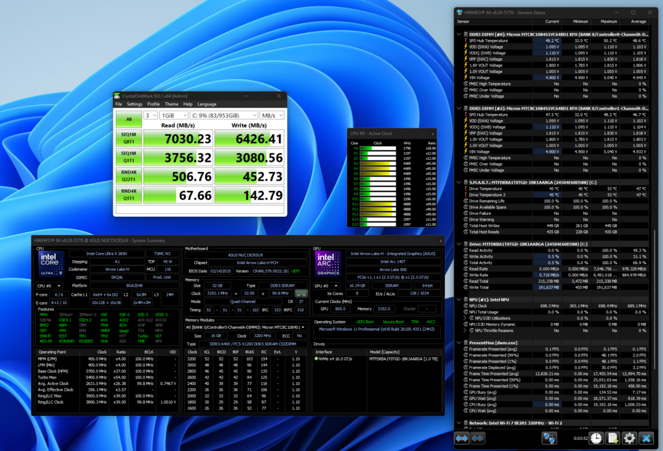This screenshot has height=451, width=663.
Task: Click the HWiNFO Sensors Status title bar icon
Action: (x=460, y=12)
